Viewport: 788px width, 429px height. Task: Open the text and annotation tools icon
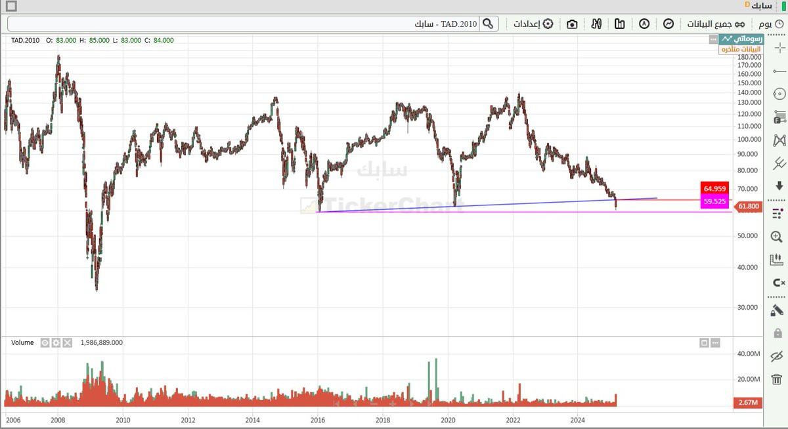coord(779,117)
